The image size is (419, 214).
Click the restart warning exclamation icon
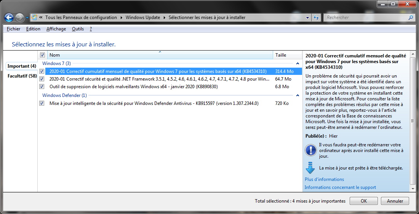[310, 150]
